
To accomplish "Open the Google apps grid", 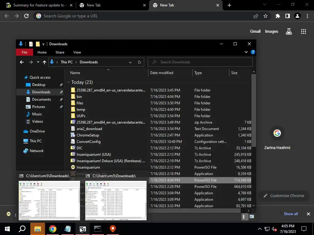I will [303, 32].
